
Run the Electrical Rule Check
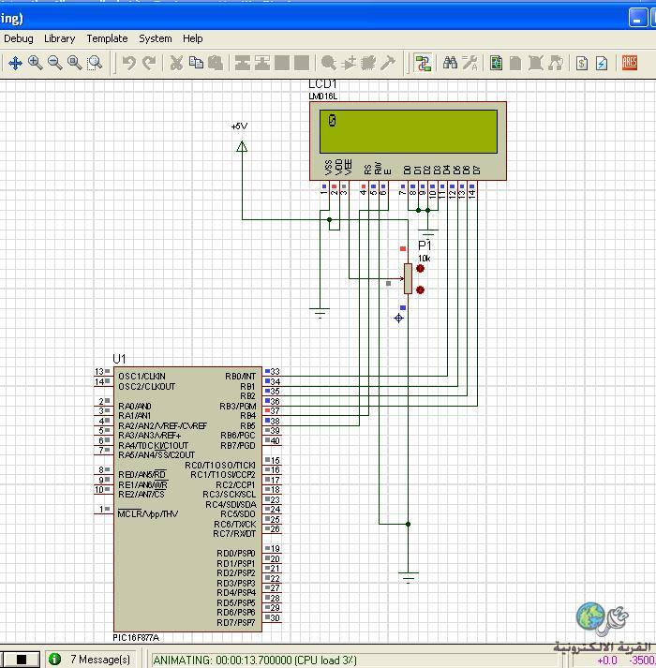click(602, 63)
